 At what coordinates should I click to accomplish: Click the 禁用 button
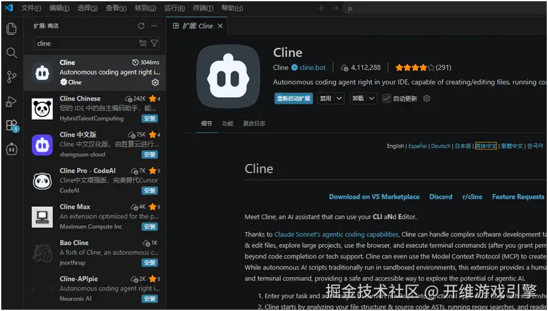326,98
